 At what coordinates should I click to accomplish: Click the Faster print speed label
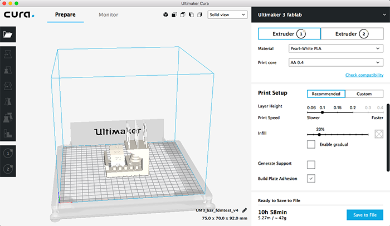377,117
